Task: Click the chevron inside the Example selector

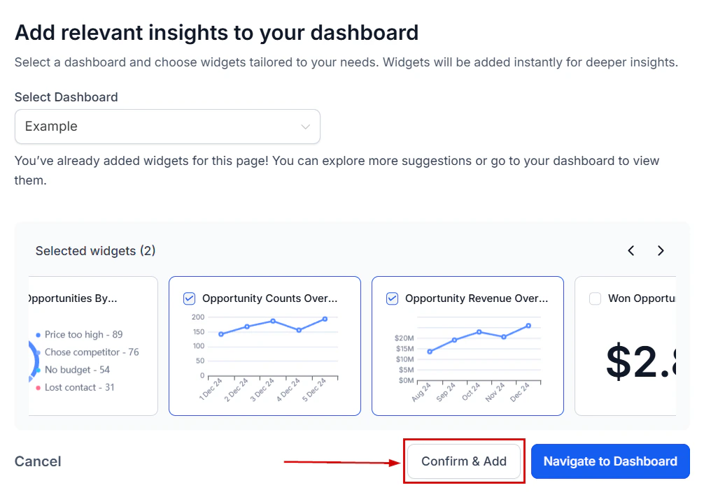Action: tap(305, 127)
